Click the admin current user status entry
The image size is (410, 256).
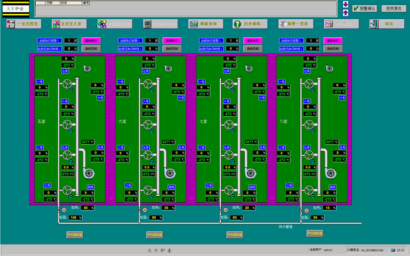pos(321,250)
